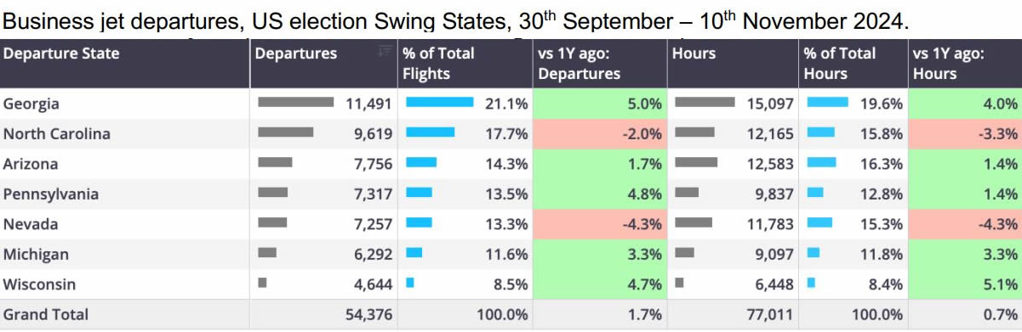Click Georgia's gray departures bar
Screen dimensions: 1022x332
pos(296,102)
